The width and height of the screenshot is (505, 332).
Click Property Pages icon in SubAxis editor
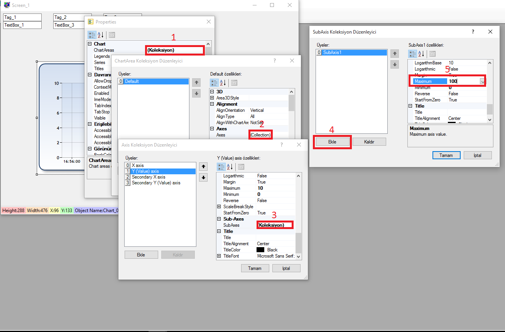click(432, 54)
